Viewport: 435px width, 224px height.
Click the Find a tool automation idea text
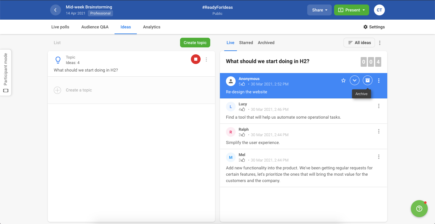(283, 117)
